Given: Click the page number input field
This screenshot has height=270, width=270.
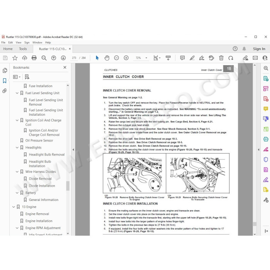Looking at the screenshot, I should point(74,58).
